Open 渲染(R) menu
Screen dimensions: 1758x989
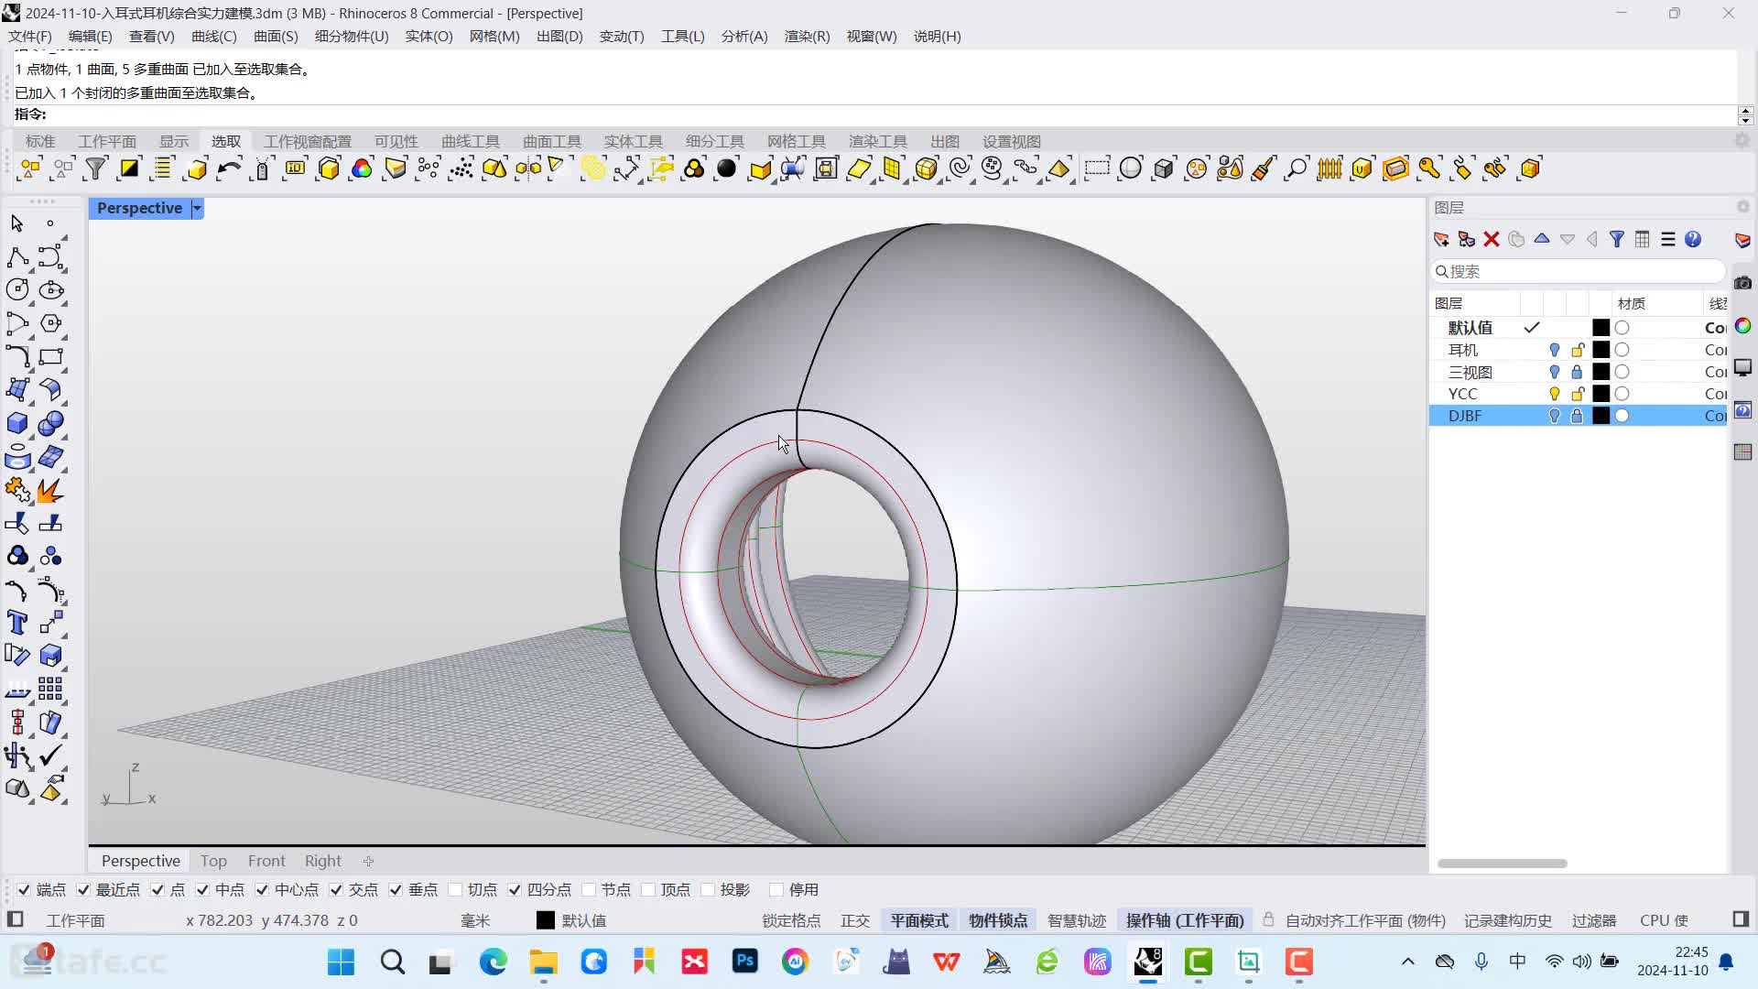pos(807,37)
